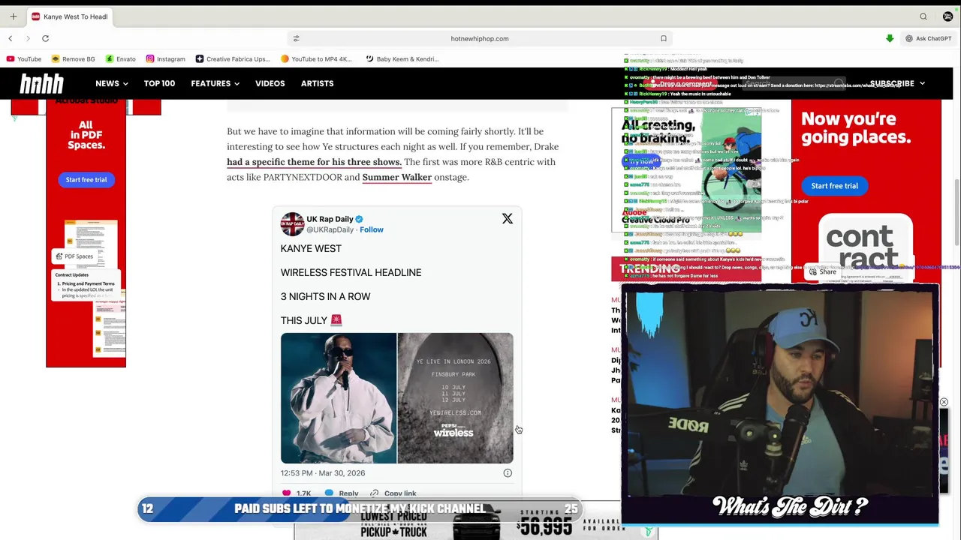The width and height of the screenshot is (961, 540).
Task: Open the Kanye in white hoodie photo
Action: (x=339, y=398)
